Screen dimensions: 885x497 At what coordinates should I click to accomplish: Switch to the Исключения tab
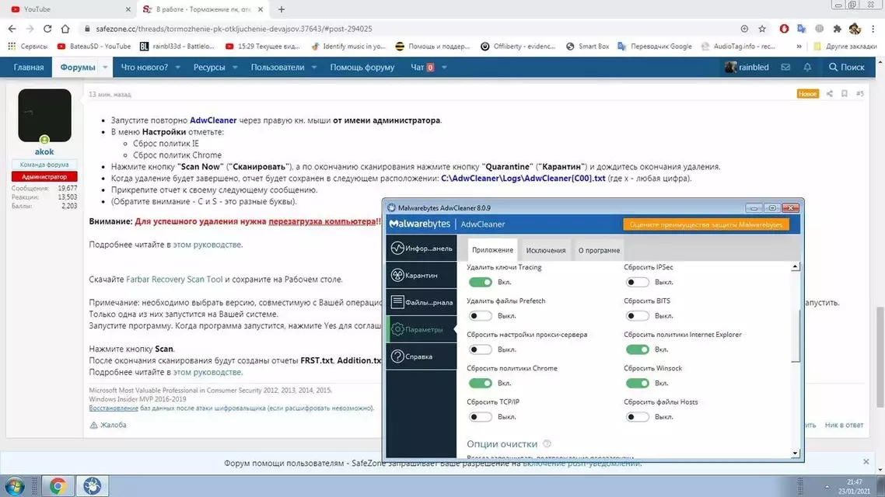546,250
